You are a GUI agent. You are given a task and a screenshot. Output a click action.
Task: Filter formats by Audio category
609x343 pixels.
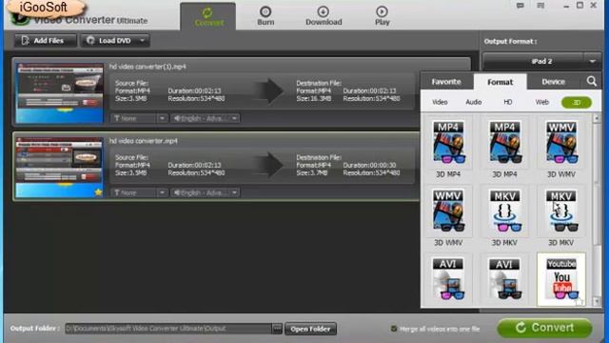click(x=474, y=102)
